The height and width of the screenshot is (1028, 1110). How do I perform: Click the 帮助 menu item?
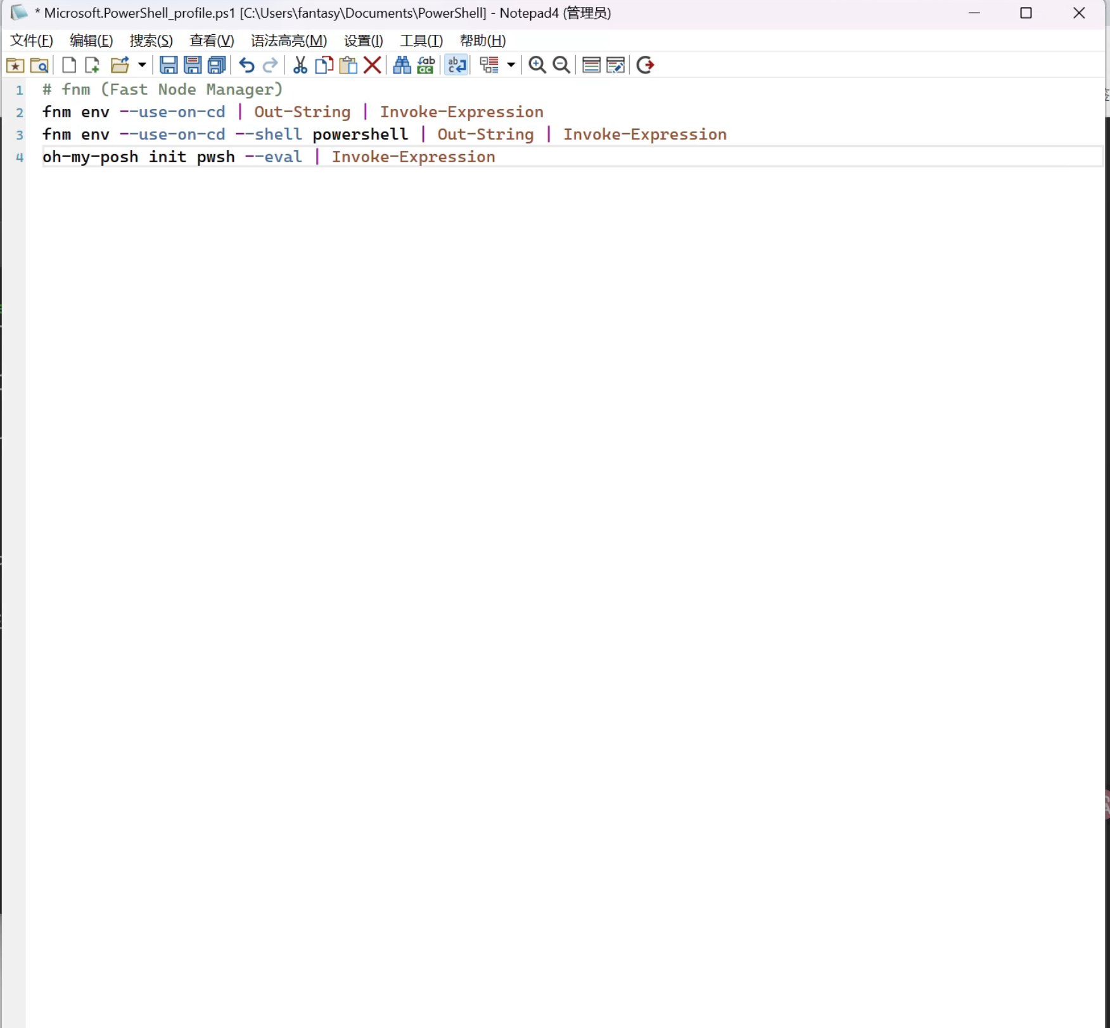click(482, 41)
